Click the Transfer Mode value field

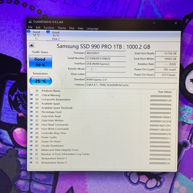[x=106, y=69]
